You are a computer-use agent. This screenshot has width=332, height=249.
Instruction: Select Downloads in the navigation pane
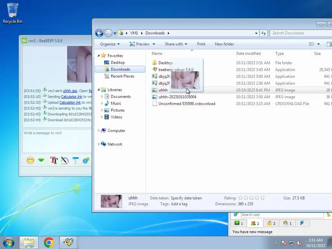tap(120, 69)
